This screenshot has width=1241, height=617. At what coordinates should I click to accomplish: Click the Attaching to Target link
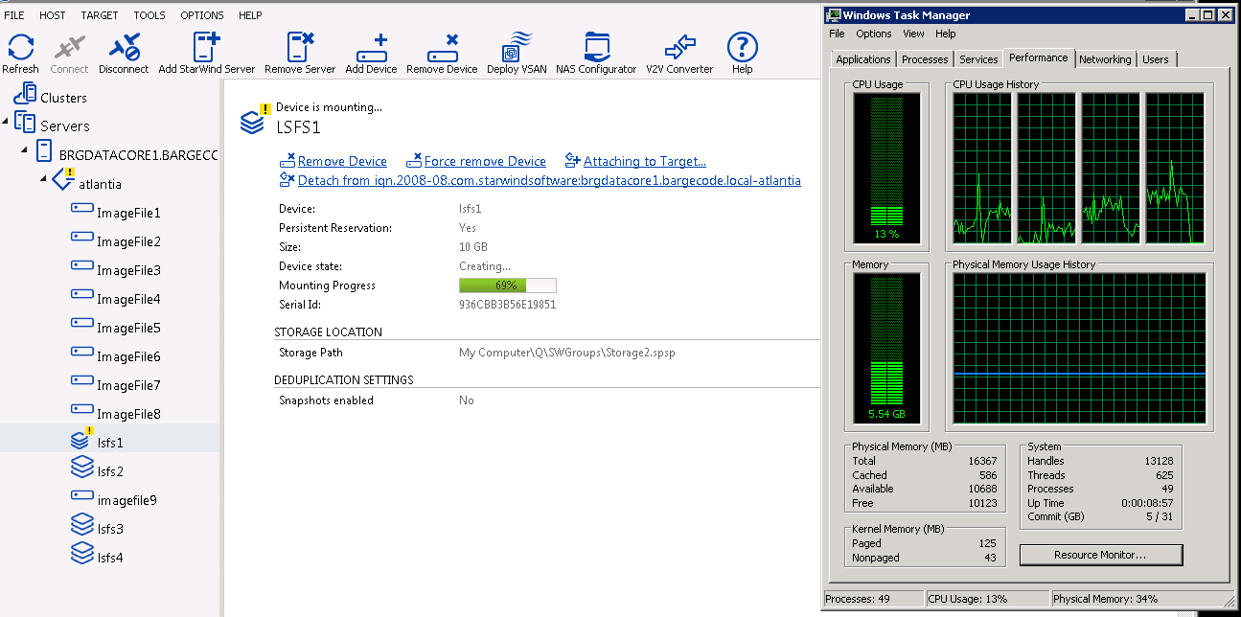(645, 161)
